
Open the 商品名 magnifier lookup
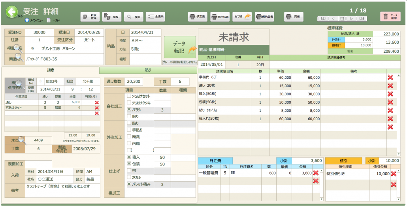point(19,58)
